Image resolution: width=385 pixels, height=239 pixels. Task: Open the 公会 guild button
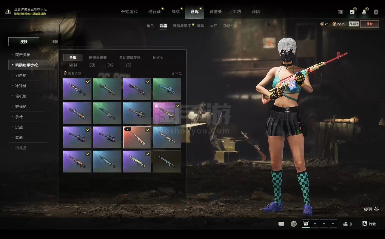pos(369,224)
